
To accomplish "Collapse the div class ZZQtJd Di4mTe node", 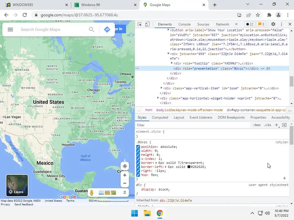I will pos(168,54).
